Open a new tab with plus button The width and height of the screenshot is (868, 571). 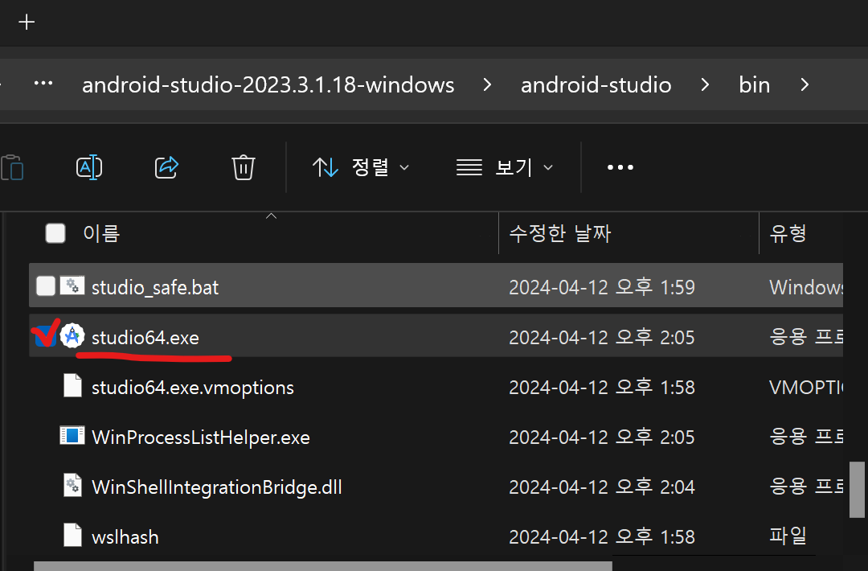click(x=27, y=23)
